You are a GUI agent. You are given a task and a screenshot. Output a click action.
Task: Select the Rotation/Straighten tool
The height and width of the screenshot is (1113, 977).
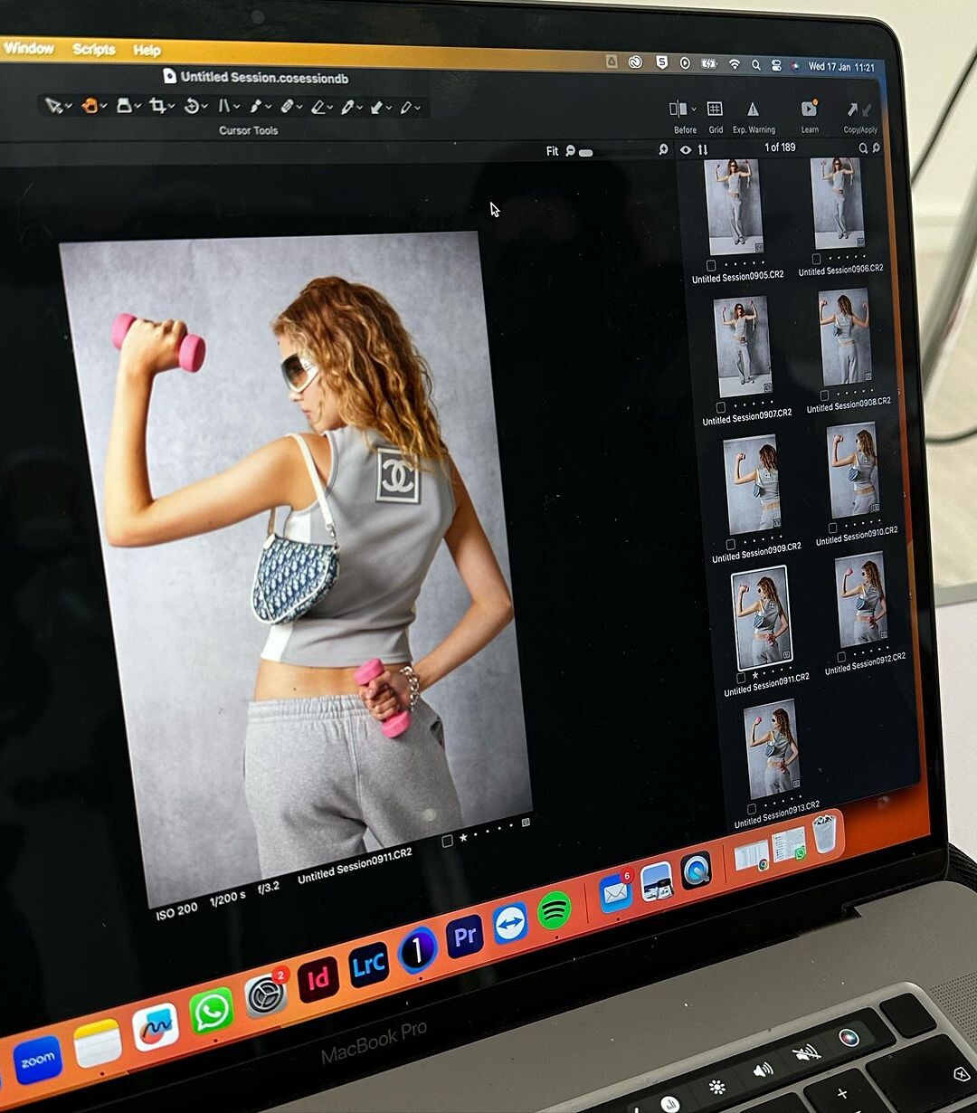pyautogui.click(x=192, y=106)
